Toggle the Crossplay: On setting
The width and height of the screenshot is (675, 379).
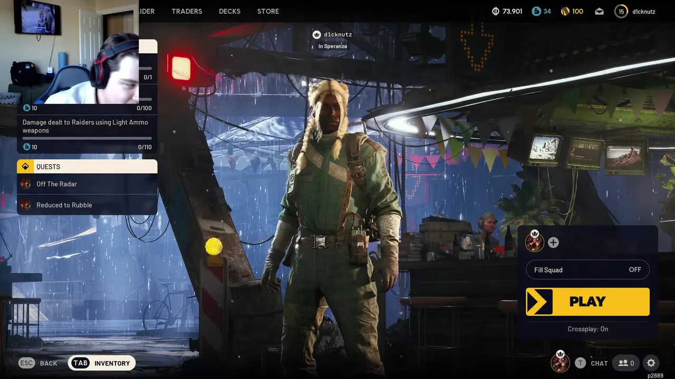[587, 329]
